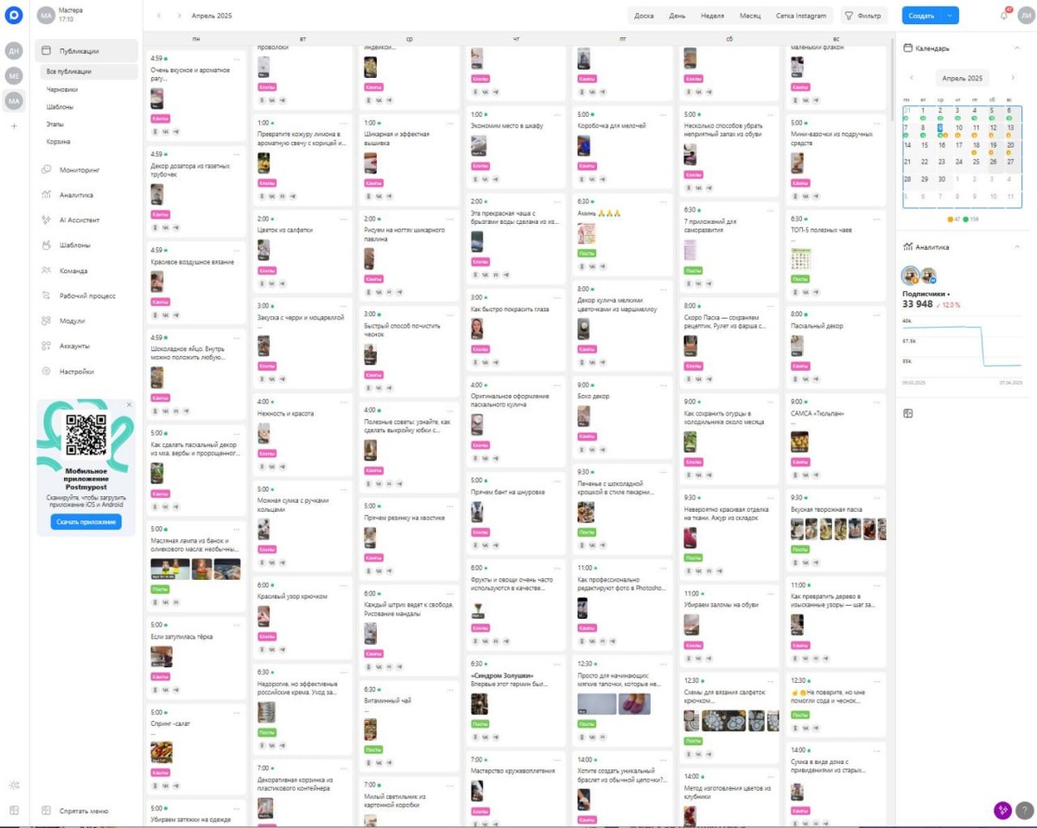The width and height of the screenshot is (1037, 828).
Task: Open three-dot menu of ТОП-5 полезных чаев post
Action: point(877,220)
